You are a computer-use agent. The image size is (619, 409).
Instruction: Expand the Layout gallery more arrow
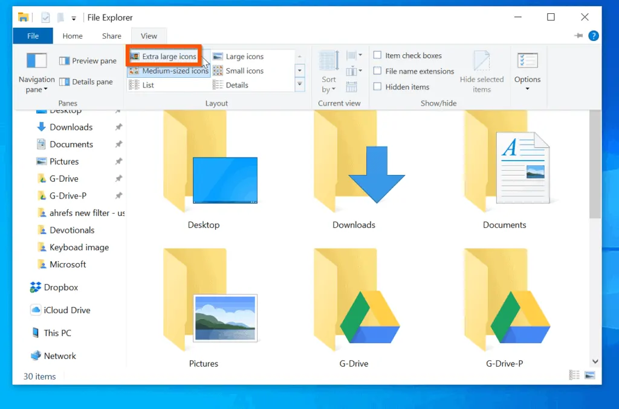coord(300,85)
